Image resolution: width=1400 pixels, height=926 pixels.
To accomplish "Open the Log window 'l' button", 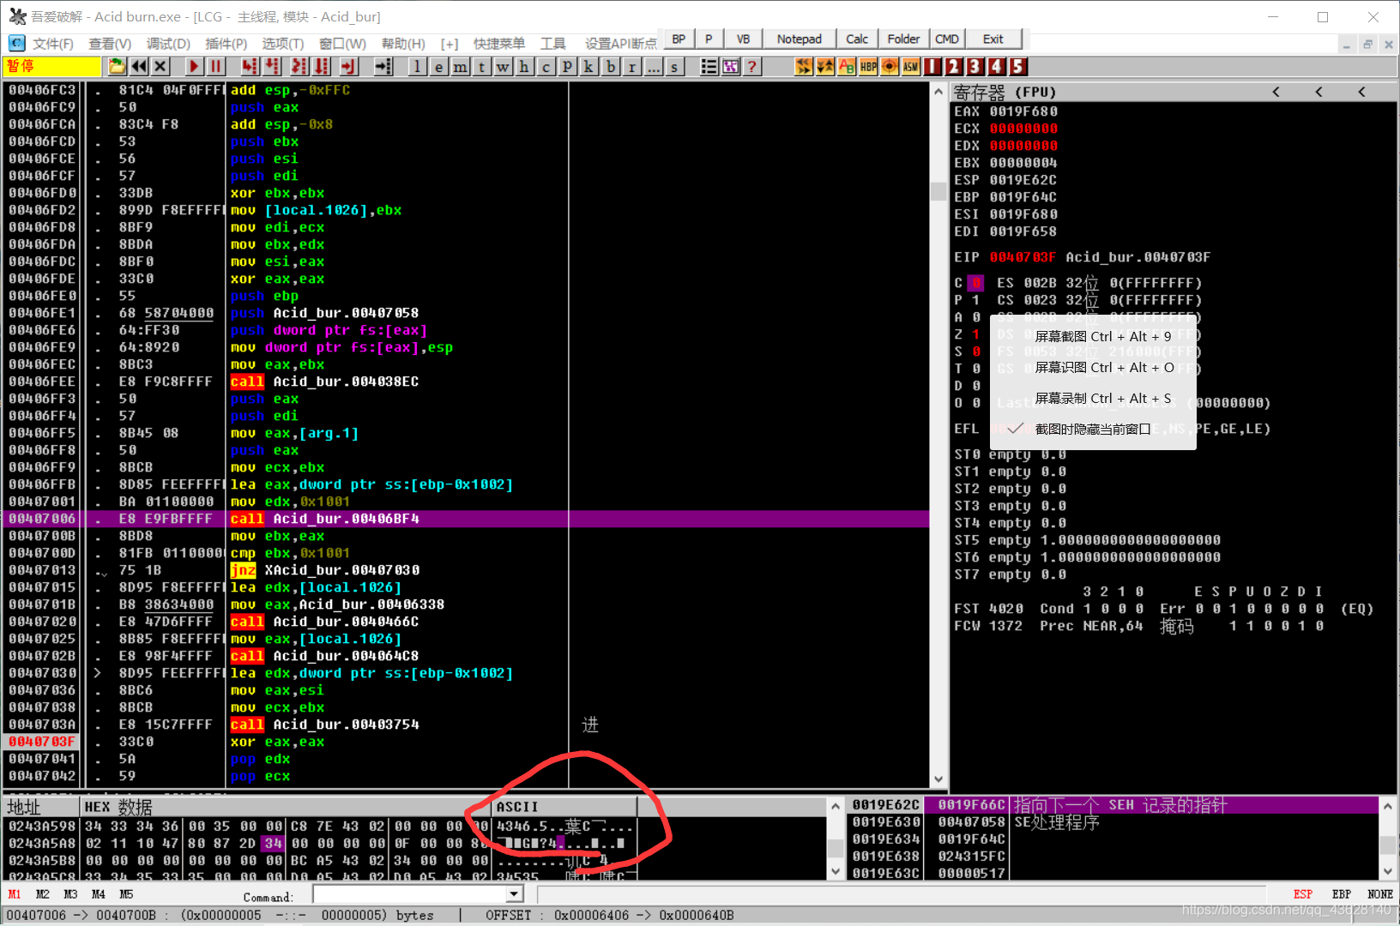I will 418,66.
